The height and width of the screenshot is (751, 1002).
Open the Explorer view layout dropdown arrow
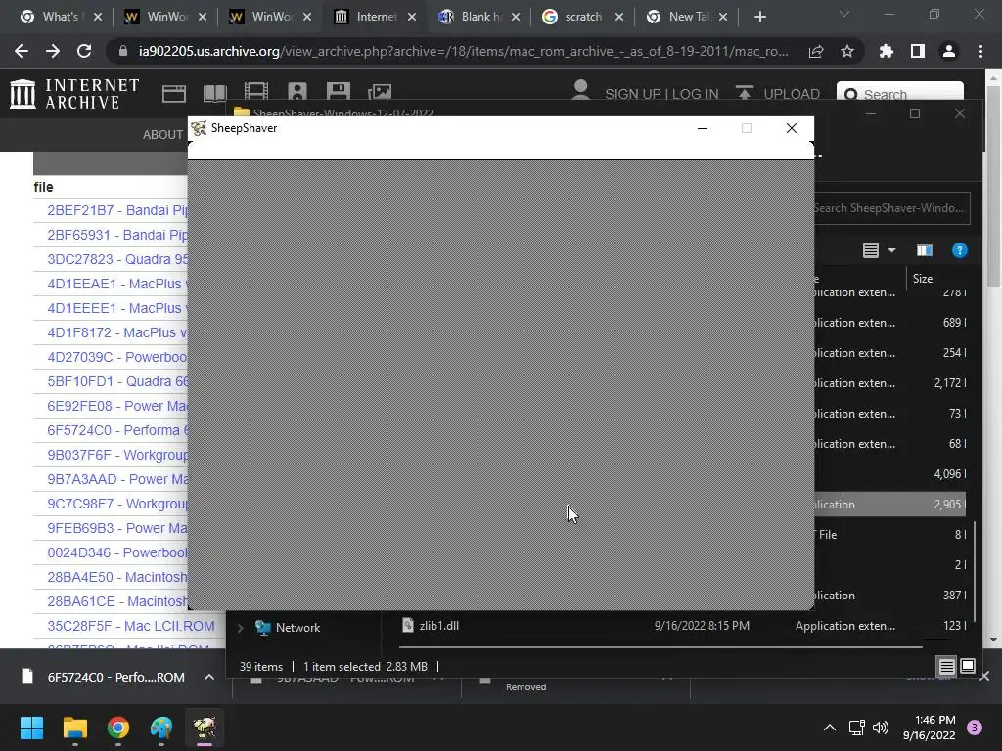click(891, 250)
